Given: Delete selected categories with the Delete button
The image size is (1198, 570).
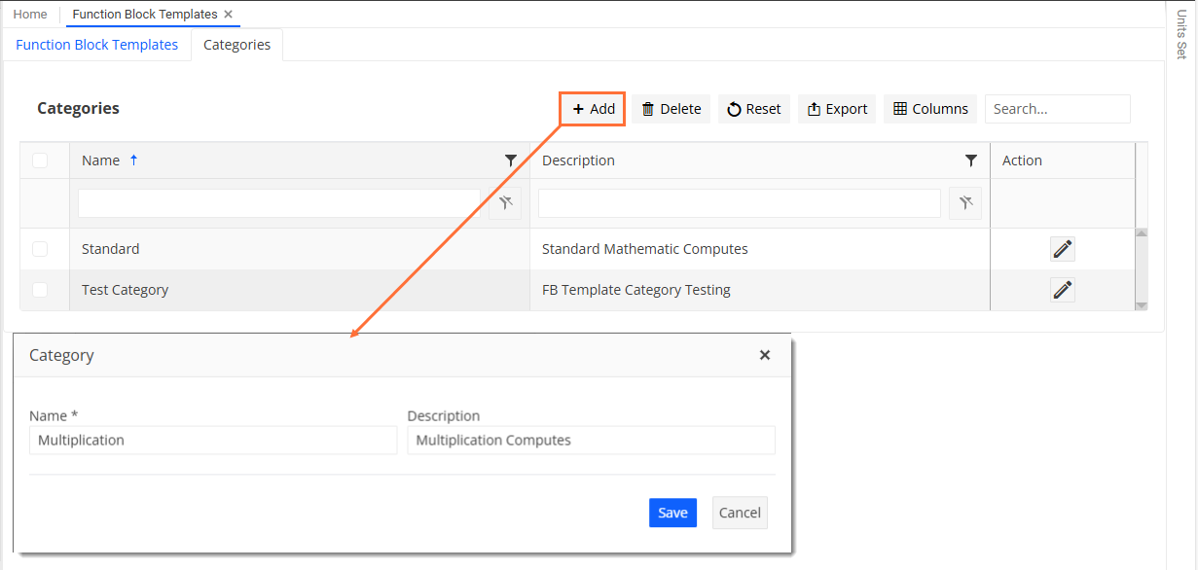Looking at the screenshot, I should click(x=672, y=109).
